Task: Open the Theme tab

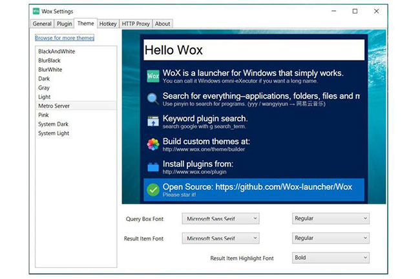Action: 86,23
